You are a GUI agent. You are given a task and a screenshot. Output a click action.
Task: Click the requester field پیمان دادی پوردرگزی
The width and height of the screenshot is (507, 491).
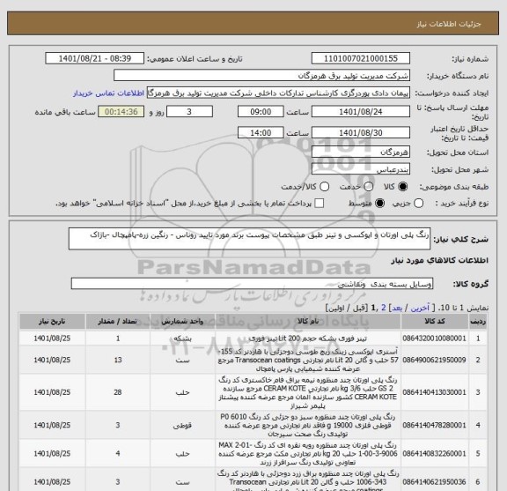(x=278, y=93)
